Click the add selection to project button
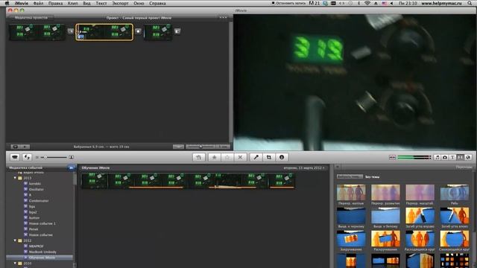The width and height of the screenshot is (477, 268). 199,157
